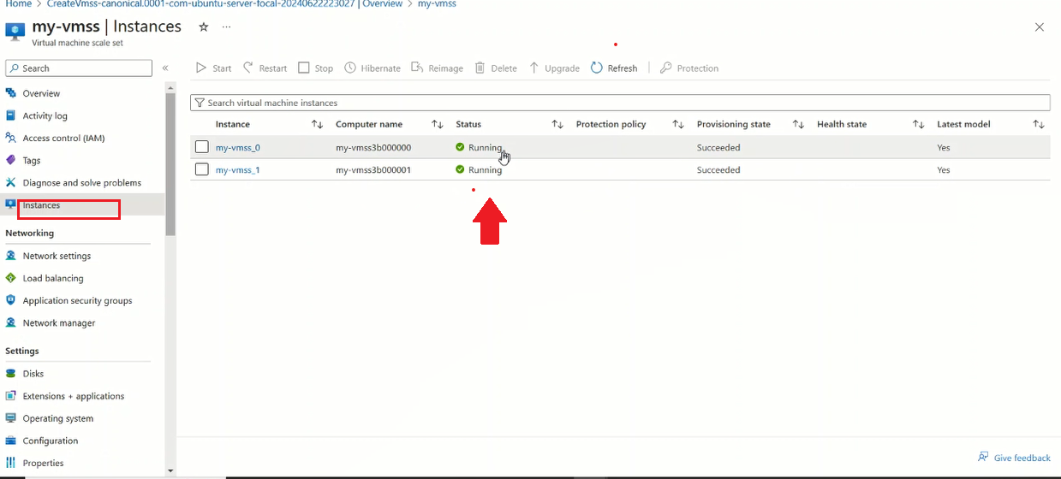Click the Stop square icon

coord(304,68)
